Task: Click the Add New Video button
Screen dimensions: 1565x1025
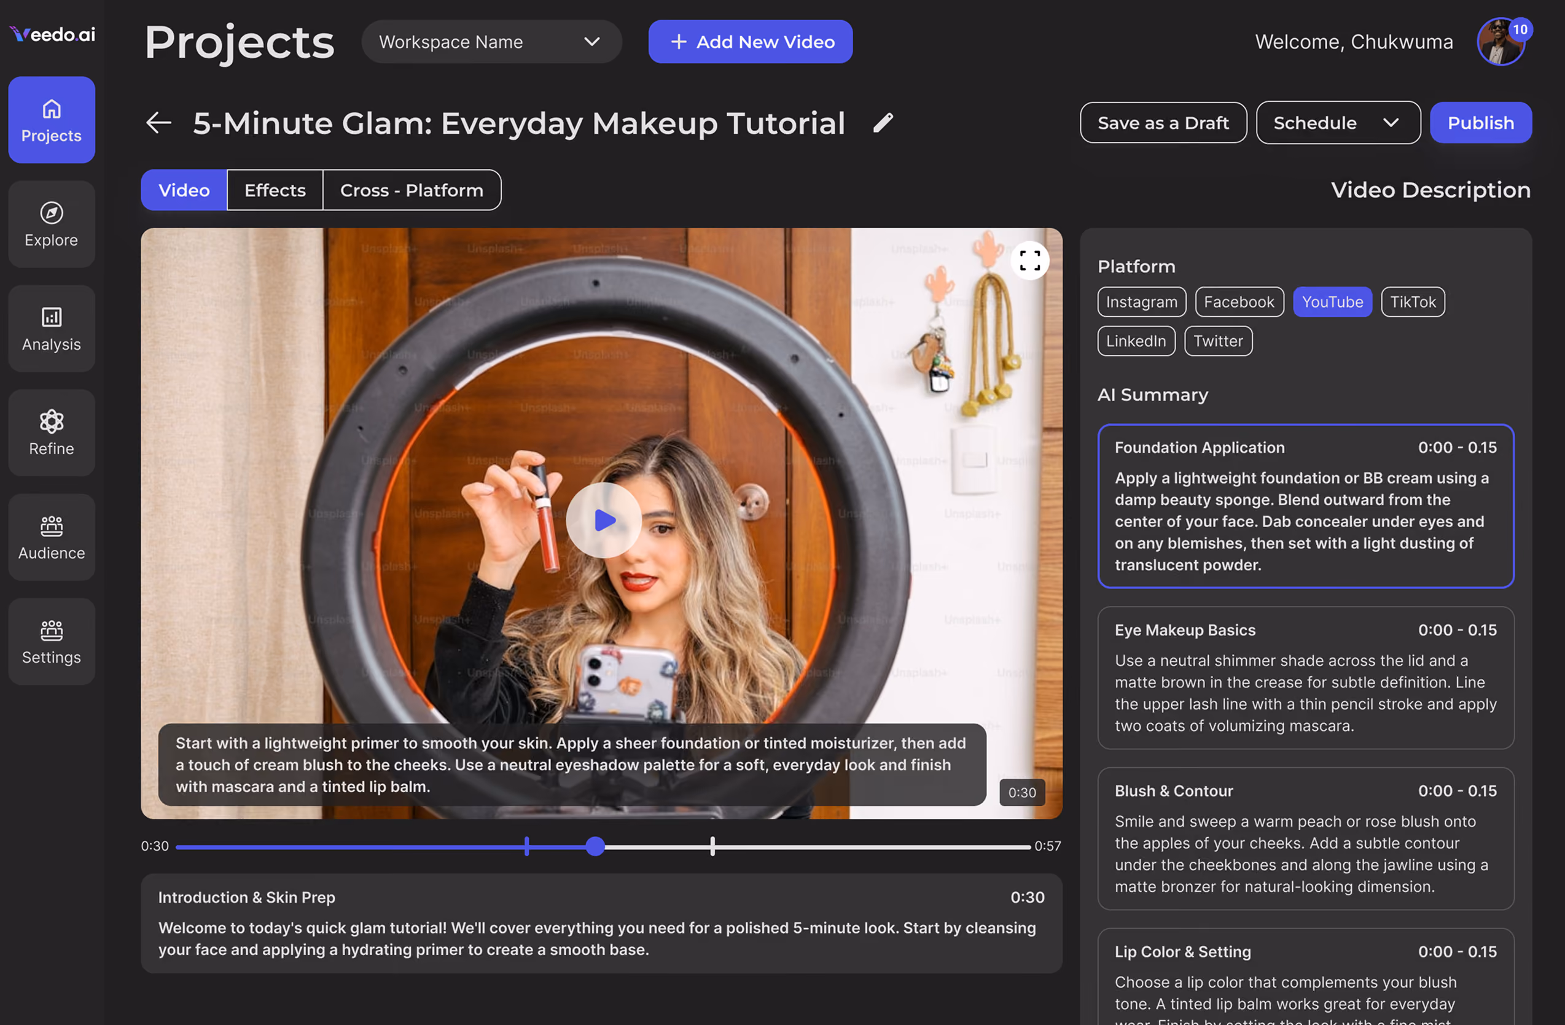Action: 751,42
